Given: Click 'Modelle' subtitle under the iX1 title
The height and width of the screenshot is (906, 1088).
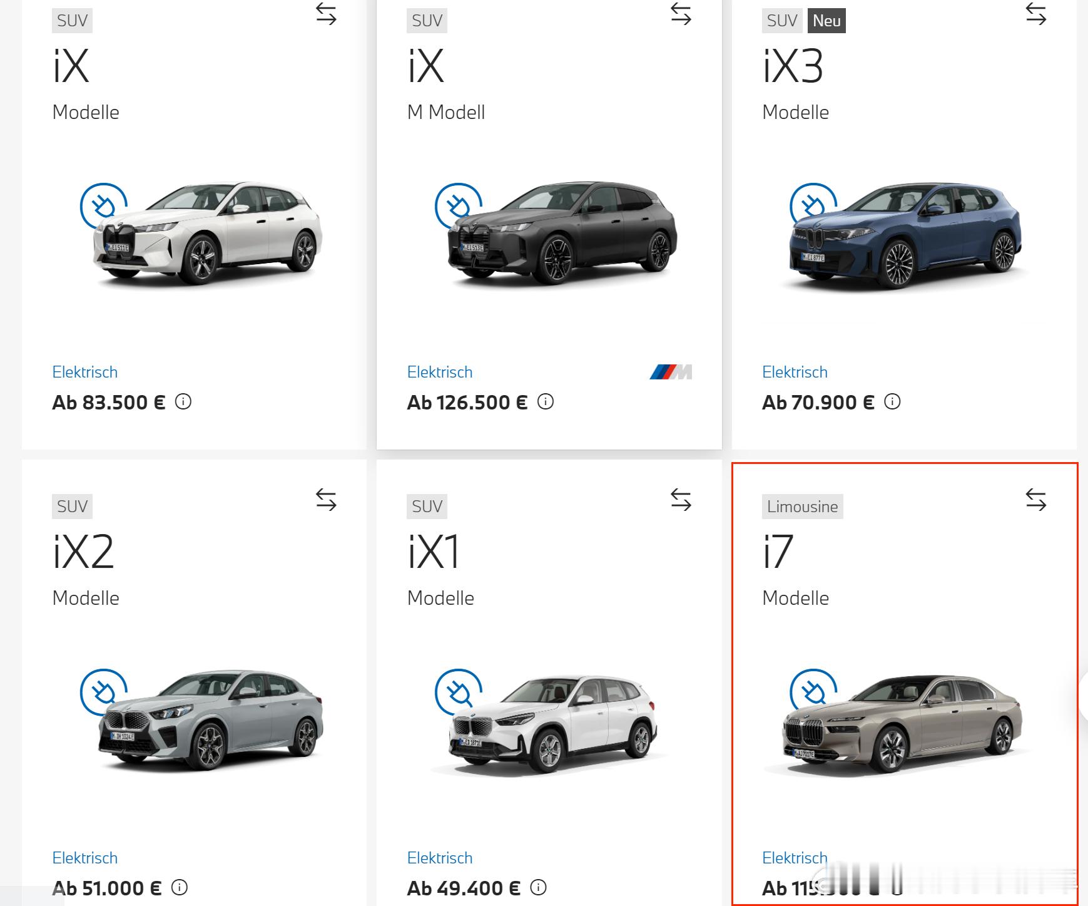Looking at the screenshot, I should tap(440, 598).
